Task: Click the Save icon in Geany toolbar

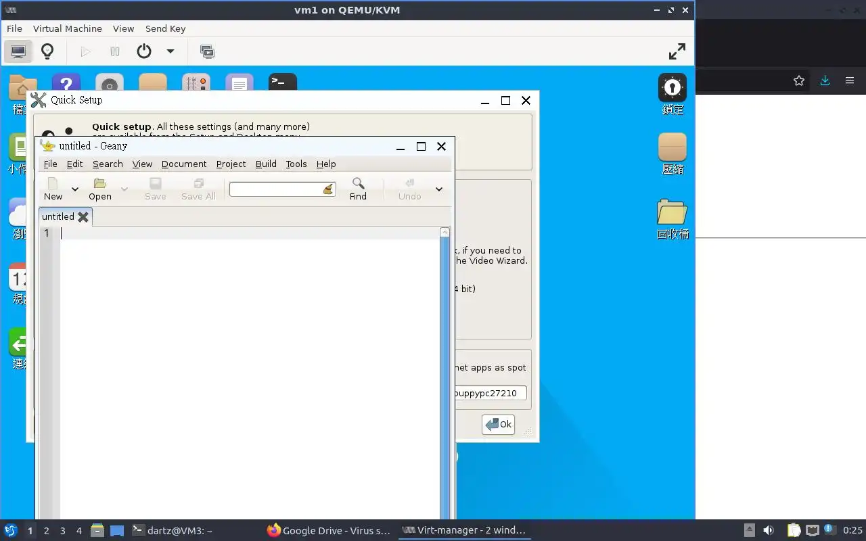Action: point(156,189)
